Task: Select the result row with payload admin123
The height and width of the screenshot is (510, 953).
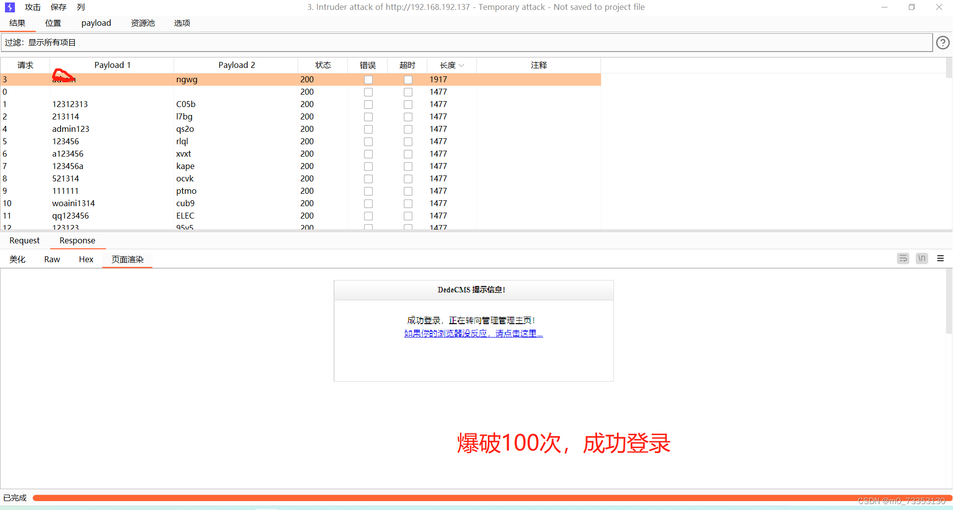Action: pyautogui.click(x=301, y=129)
